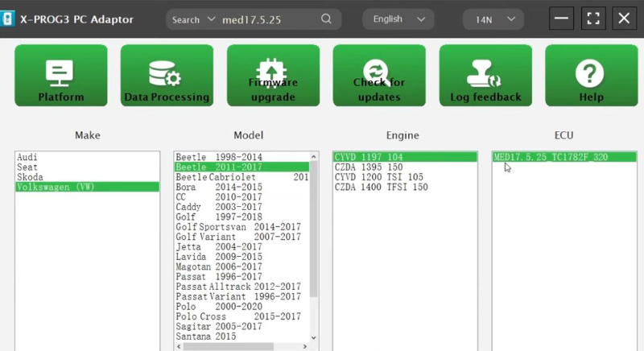Click Model list vertical scrollbar thumb
This screenshot has width=644, height=351.
(314, 229)
